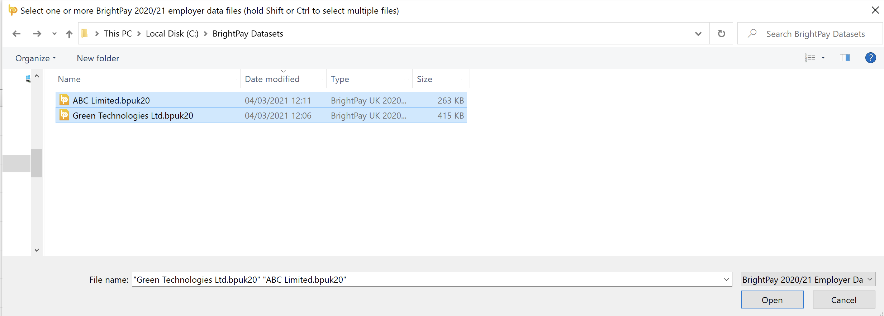Click the search magnifier icon
The height and width of the screenshot is (316, 884).
[x=752, y=33]
